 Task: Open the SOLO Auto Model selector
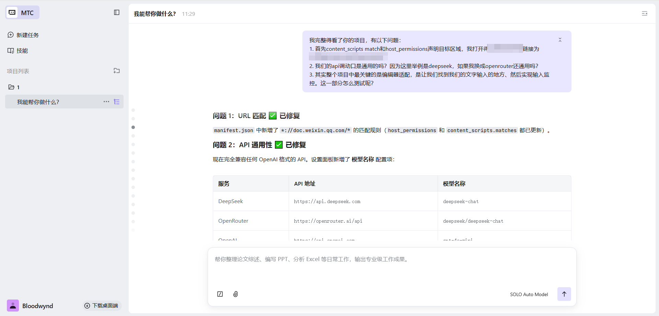click(x=529, y=294)
